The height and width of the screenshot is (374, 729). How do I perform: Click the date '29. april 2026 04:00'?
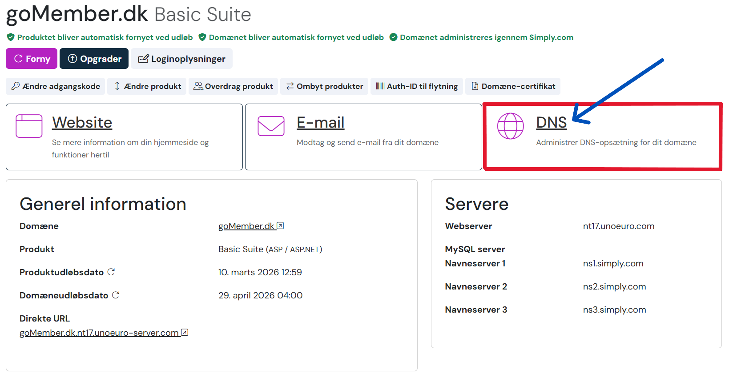point(261,295)
